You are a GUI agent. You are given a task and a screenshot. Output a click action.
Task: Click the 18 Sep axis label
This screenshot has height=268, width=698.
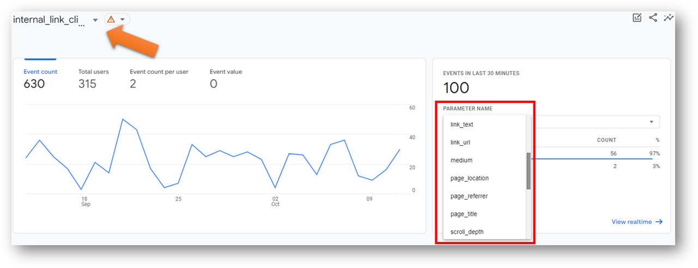coord(85,202)
